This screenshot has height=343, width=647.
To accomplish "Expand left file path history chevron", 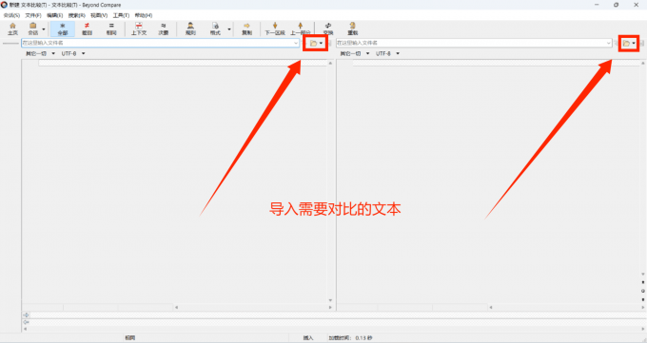I will [x=296, y=43].
